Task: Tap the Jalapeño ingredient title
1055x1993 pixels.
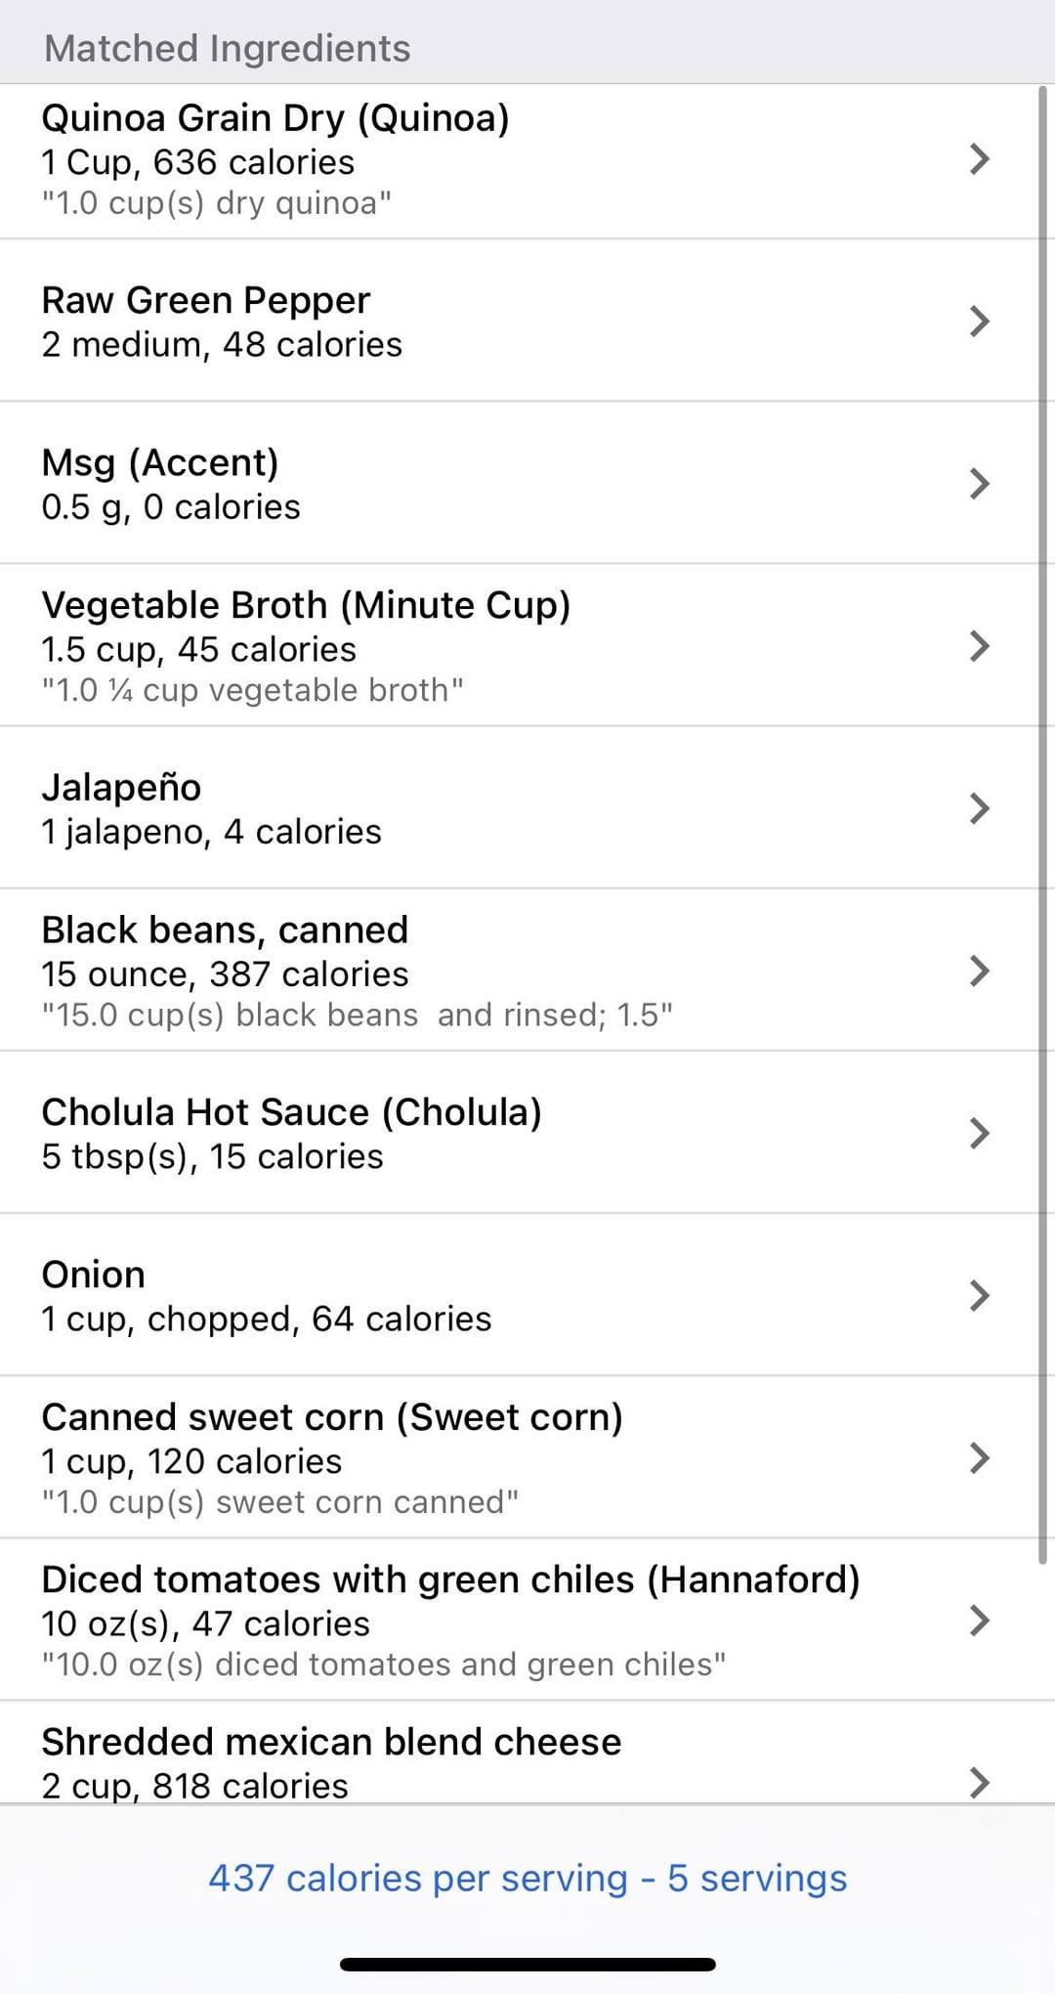Action: [121, 788]
